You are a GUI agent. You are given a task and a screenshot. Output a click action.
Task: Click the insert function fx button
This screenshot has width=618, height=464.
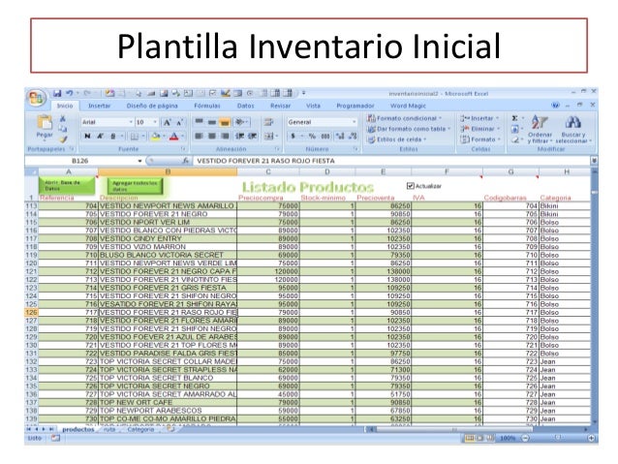[186, 161]
